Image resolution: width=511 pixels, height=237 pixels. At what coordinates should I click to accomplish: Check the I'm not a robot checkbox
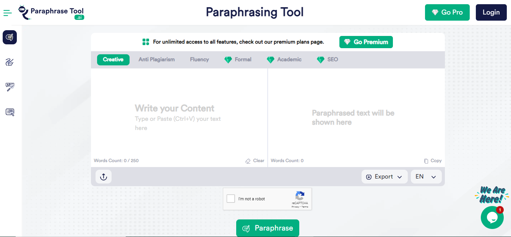click(231, 199)
